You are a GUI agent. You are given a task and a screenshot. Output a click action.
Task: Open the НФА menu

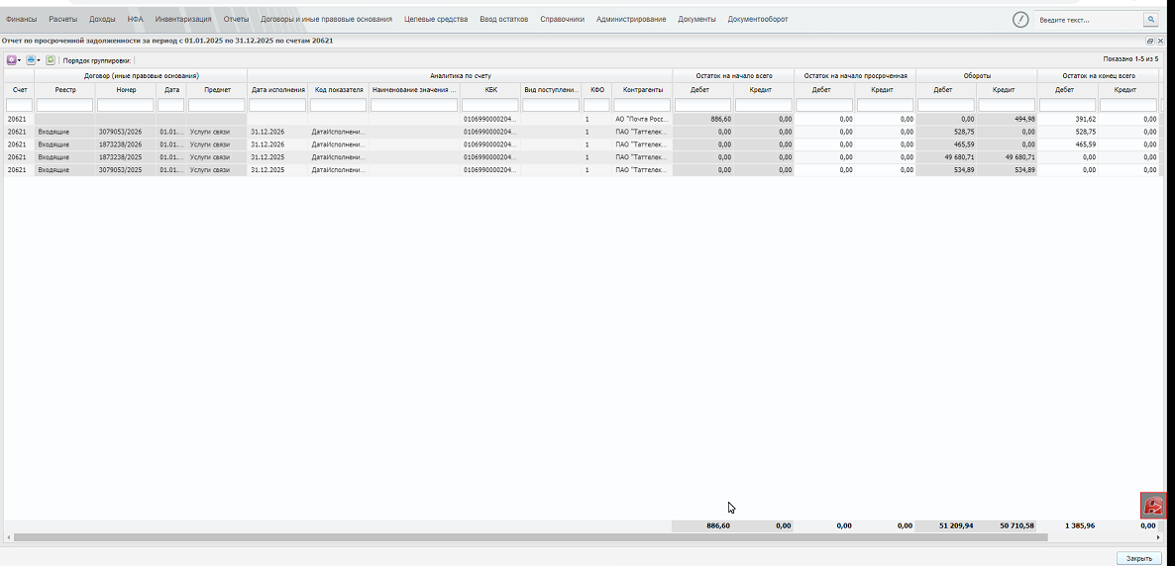pyautogui.click(x=135, y=20)
